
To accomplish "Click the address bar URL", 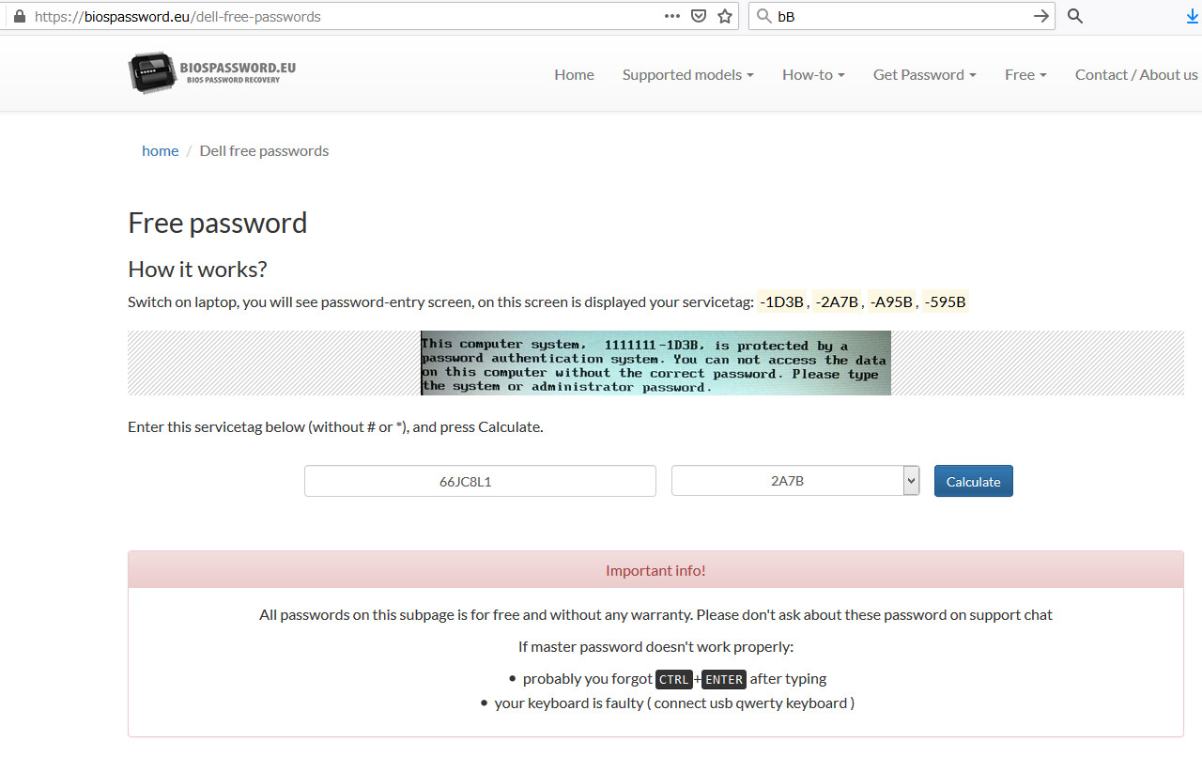I will [177, 17].
